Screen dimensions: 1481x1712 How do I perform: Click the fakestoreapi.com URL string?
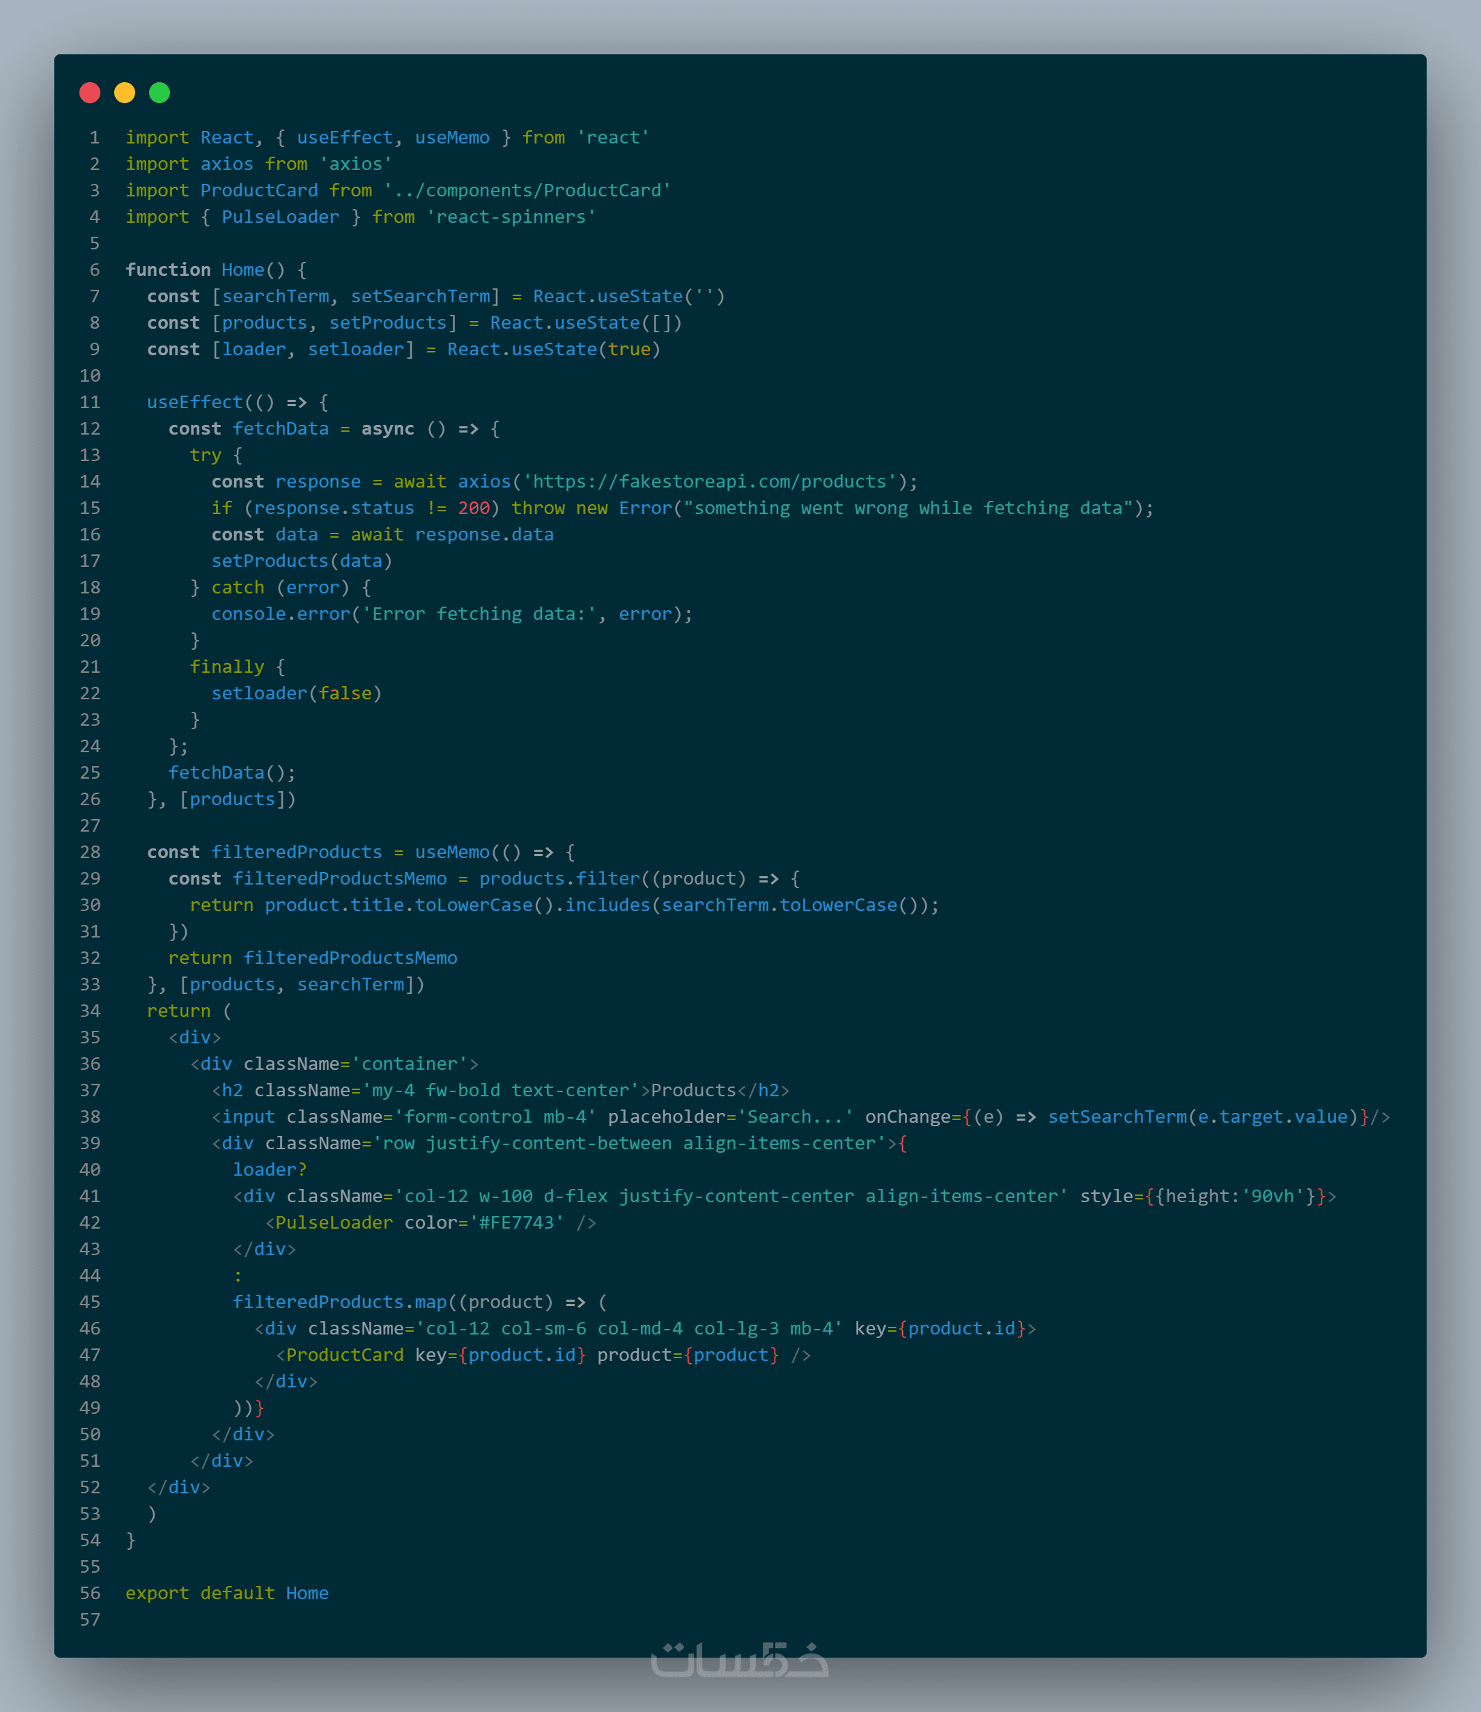pos(709,482)
